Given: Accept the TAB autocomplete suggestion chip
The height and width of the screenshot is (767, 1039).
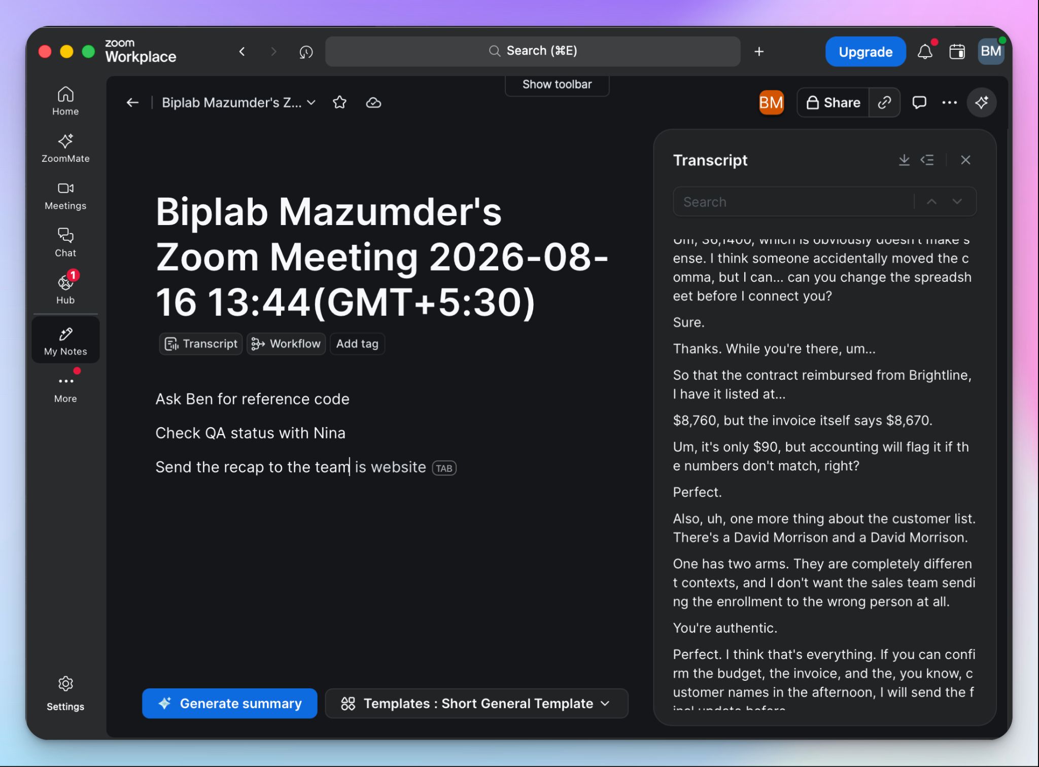Looking at the screenshot, I should [444, 468].
